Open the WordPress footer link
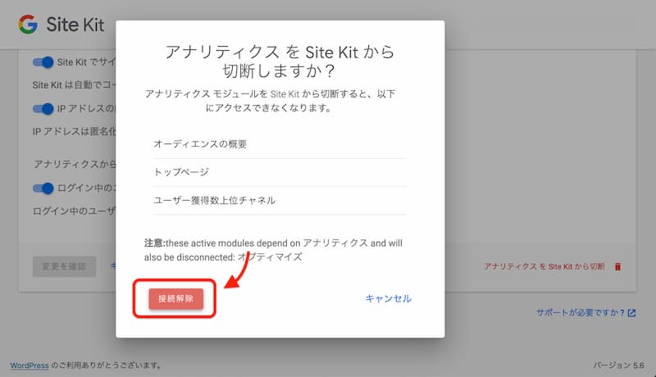Screen dimensions: 656x377 (30, 366)
